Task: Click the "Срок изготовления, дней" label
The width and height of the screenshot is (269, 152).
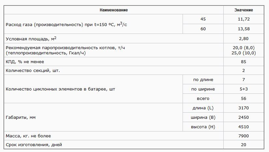Action: (x=34, y=145)
